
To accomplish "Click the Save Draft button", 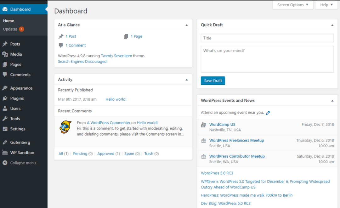I will (213, 81).
